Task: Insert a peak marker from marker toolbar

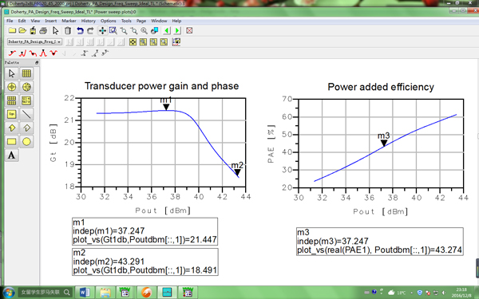Action: tap(43, 53)
